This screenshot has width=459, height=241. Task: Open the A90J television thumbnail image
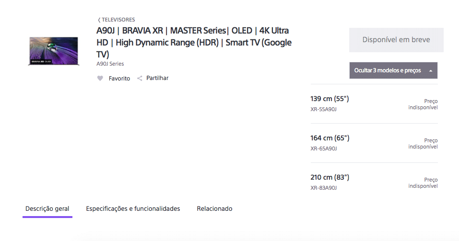pyautogui.click(x=54, y=51)
